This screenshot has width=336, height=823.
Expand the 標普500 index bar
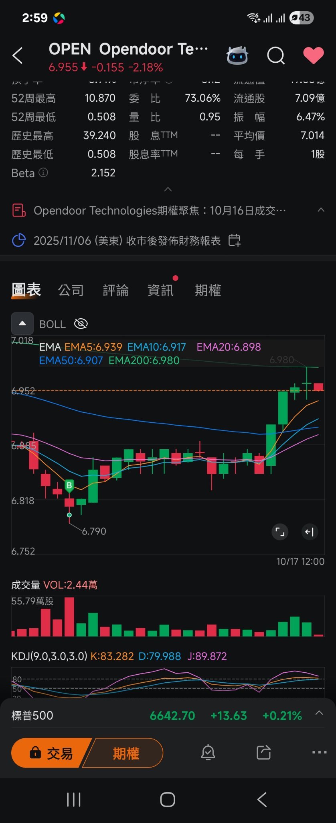point(319,713)
